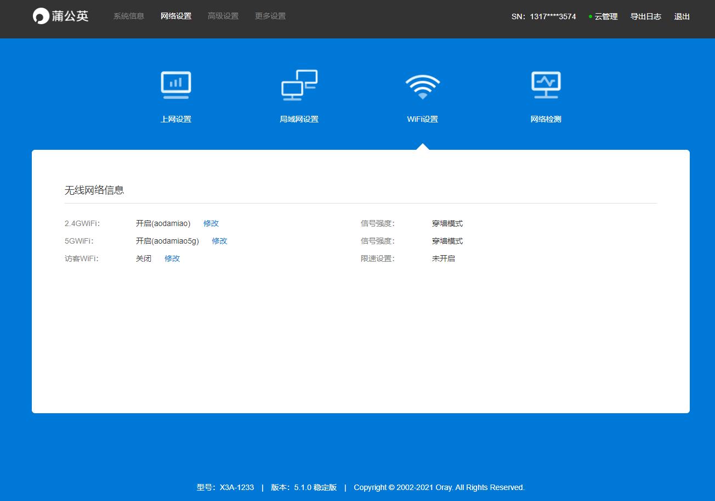
Task: Open 网络检测 diagnostic monitor icon
Action: 546,85
